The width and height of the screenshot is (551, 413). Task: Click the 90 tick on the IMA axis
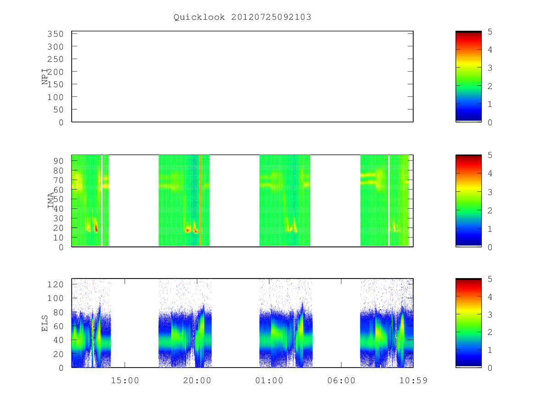(x=59, y=161)
